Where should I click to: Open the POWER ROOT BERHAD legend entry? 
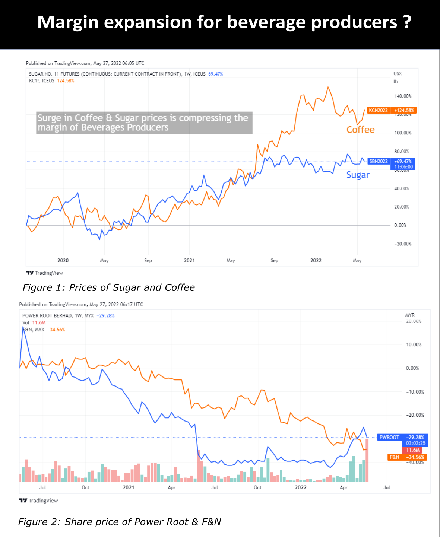pos(58,315)
